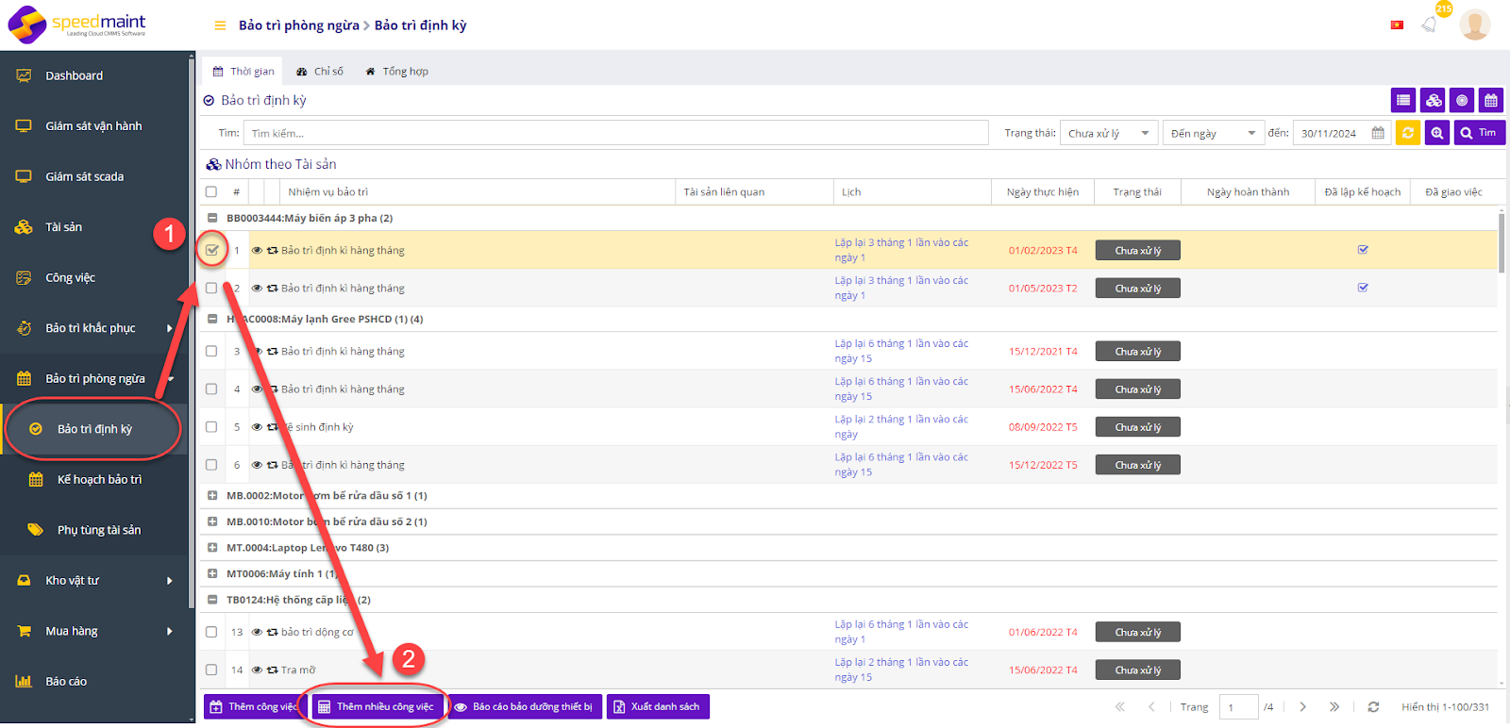This screenshot has height=728, width=1510.
Task: Check the row 14 checkbox
Action: tap(211, 670)
